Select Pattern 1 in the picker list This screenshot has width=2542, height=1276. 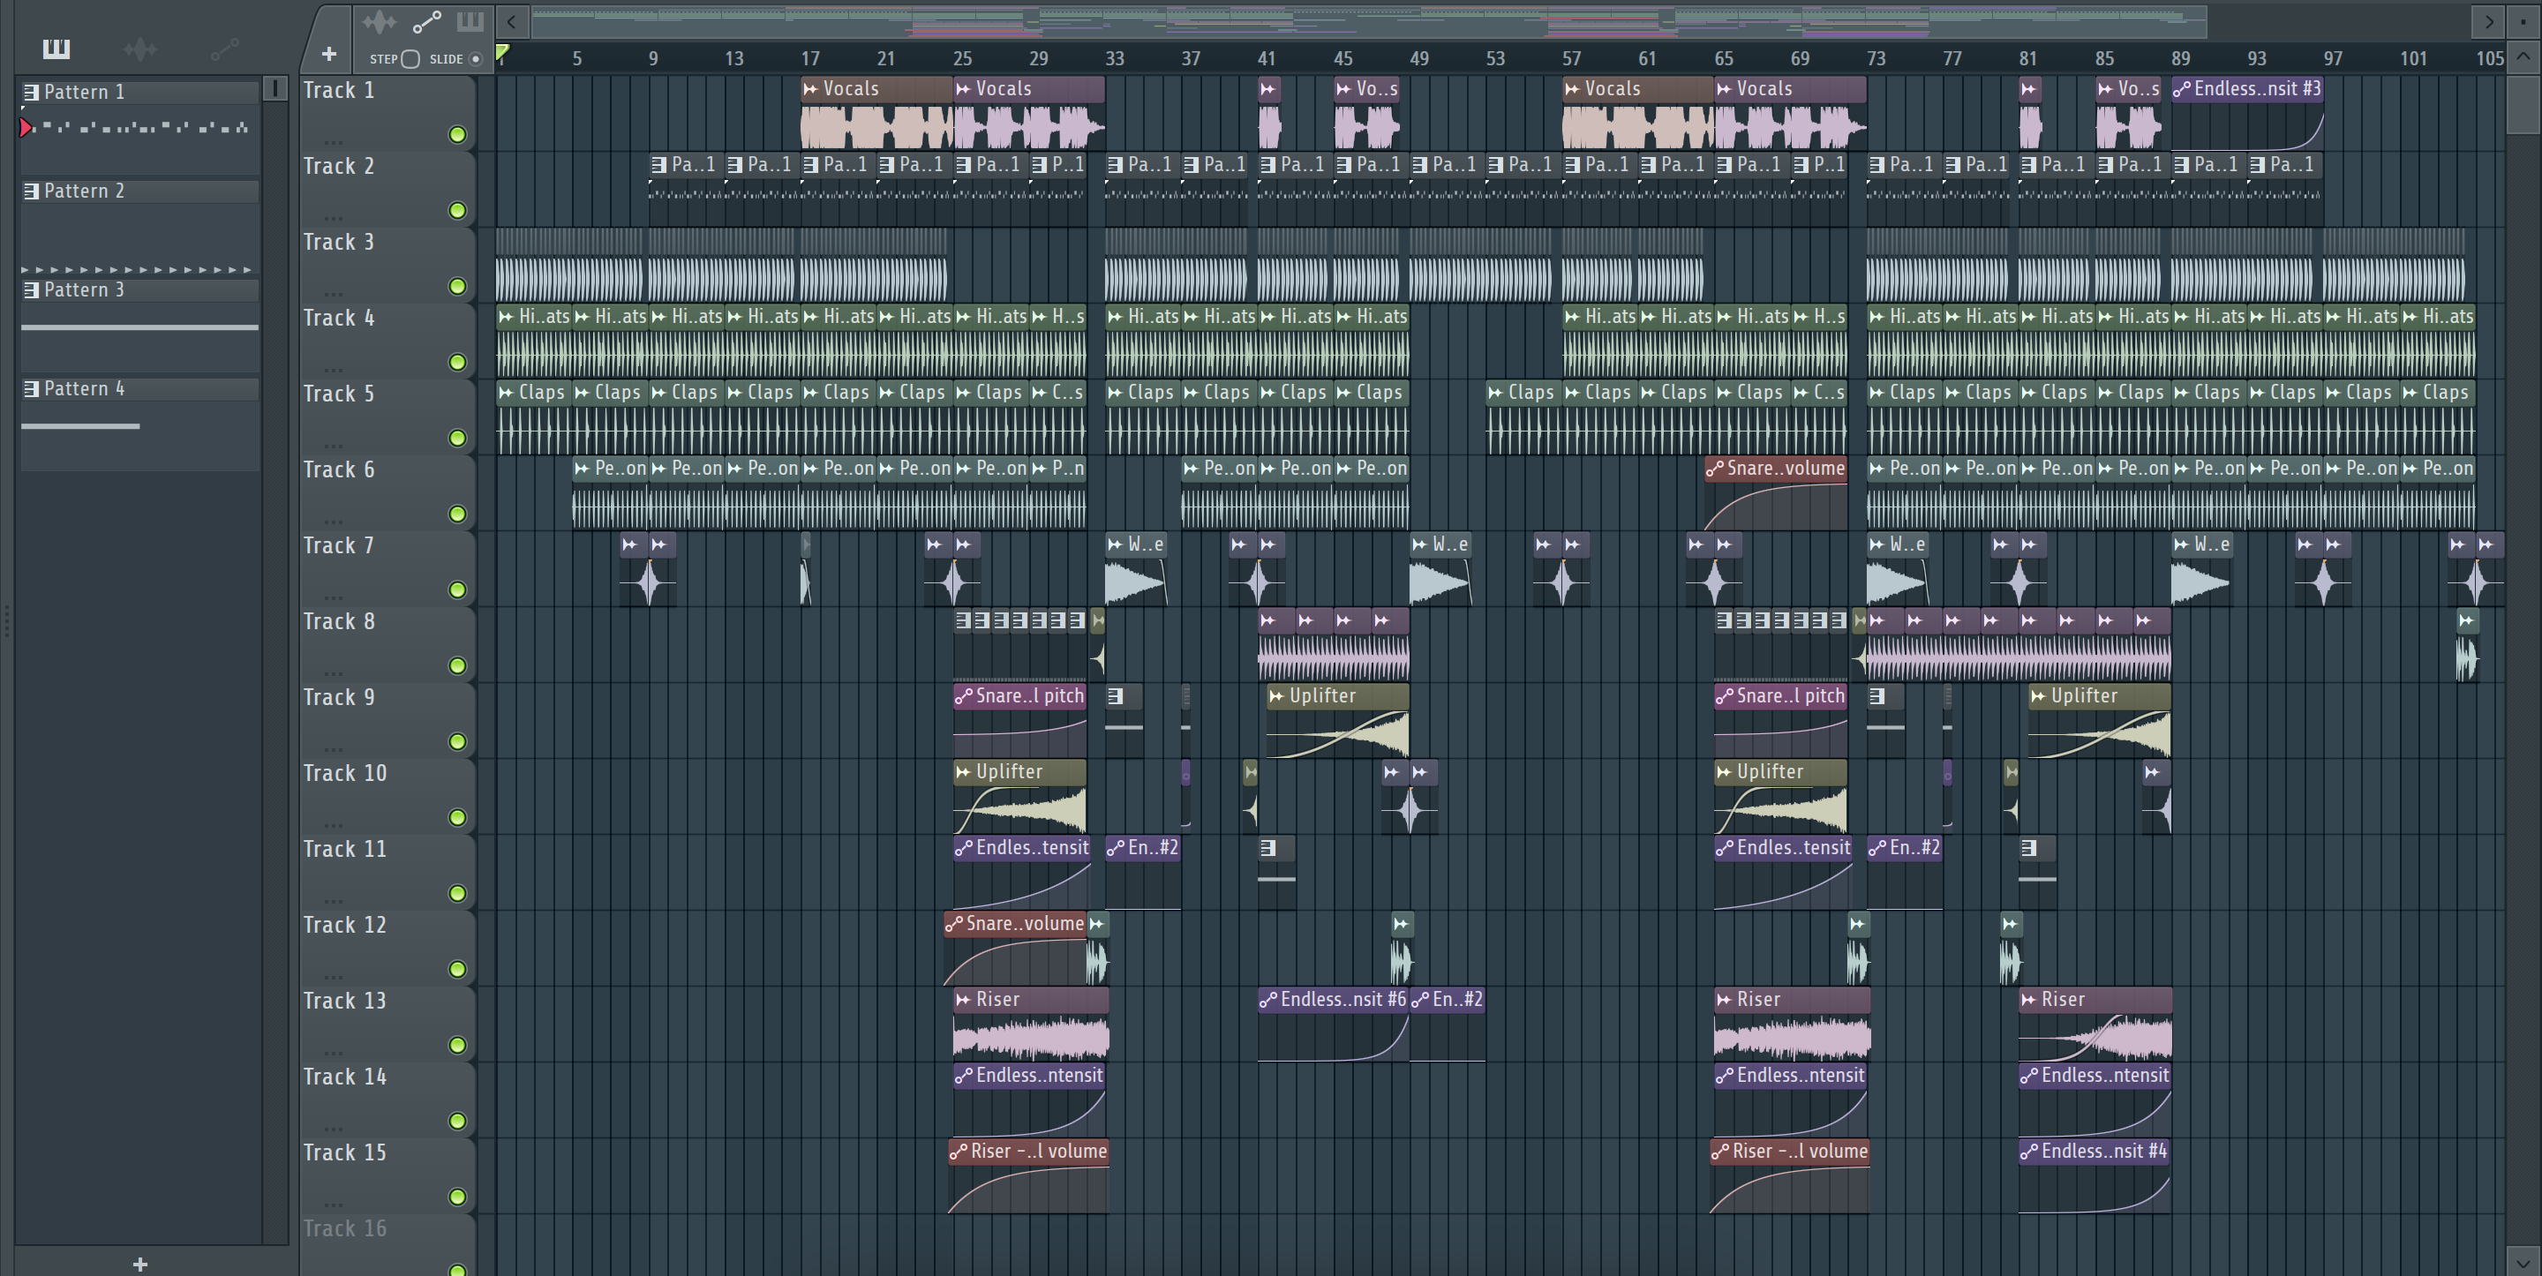(139, 92)
